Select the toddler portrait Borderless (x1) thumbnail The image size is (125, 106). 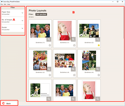coord(64,31)
